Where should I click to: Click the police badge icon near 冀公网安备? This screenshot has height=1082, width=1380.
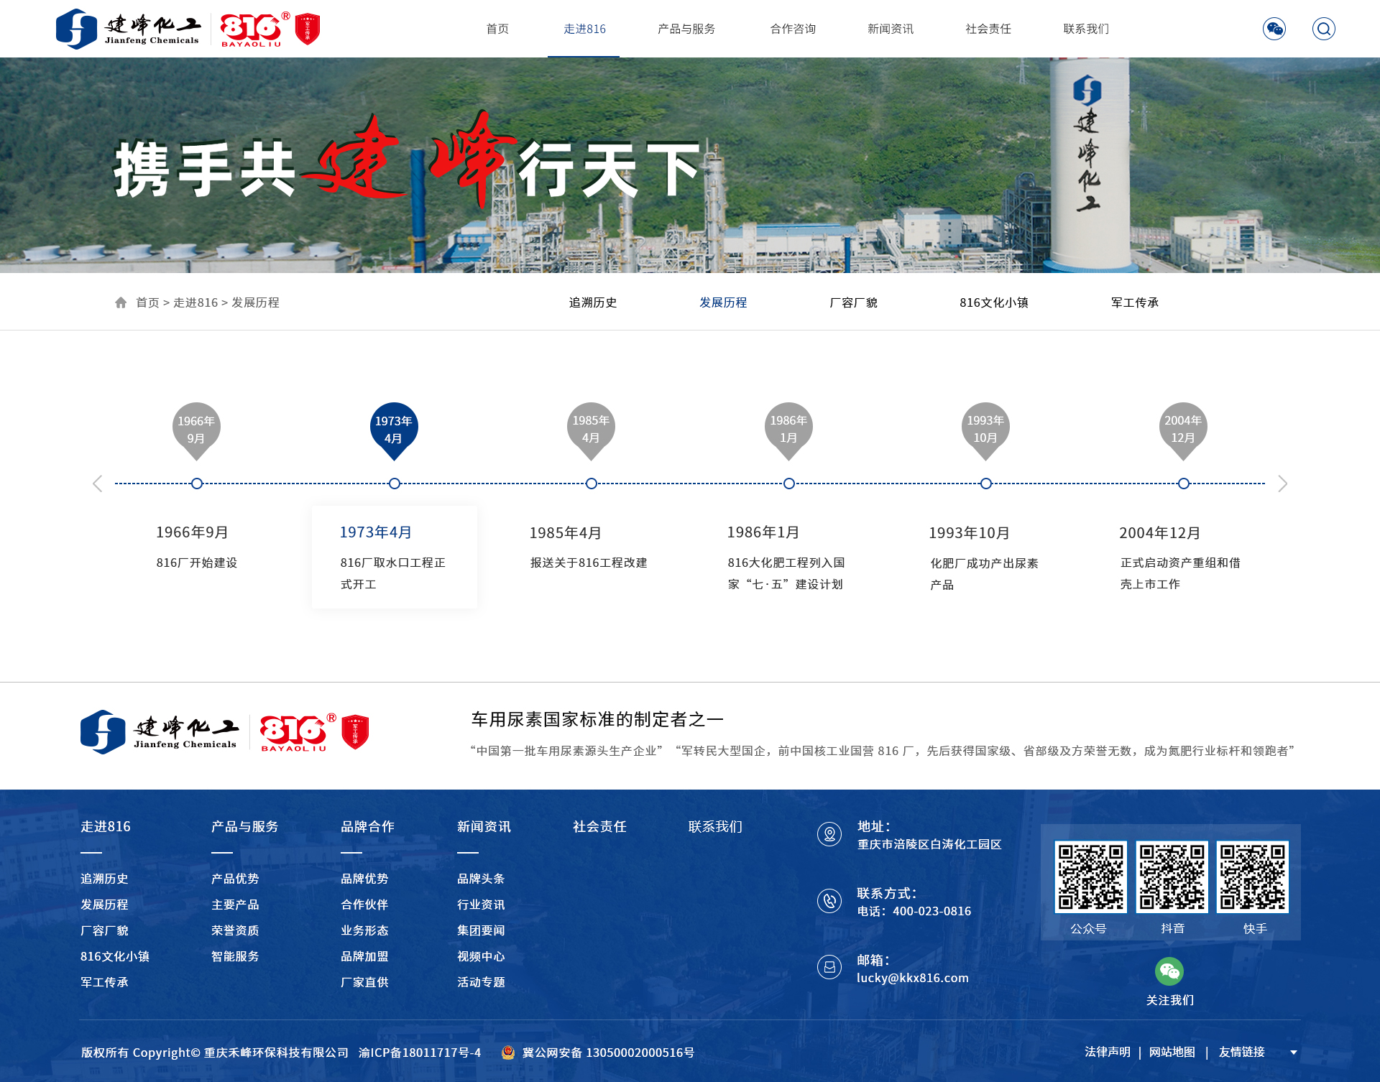(508, 1052)
